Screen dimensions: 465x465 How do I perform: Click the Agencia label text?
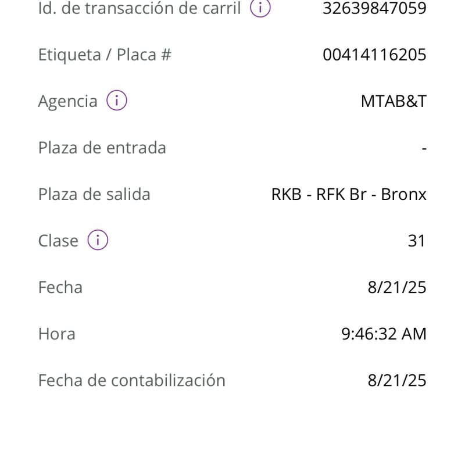[67, 101]
